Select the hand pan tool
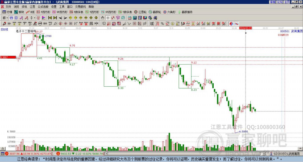This screenshot has height=162, width=303. 103,18
